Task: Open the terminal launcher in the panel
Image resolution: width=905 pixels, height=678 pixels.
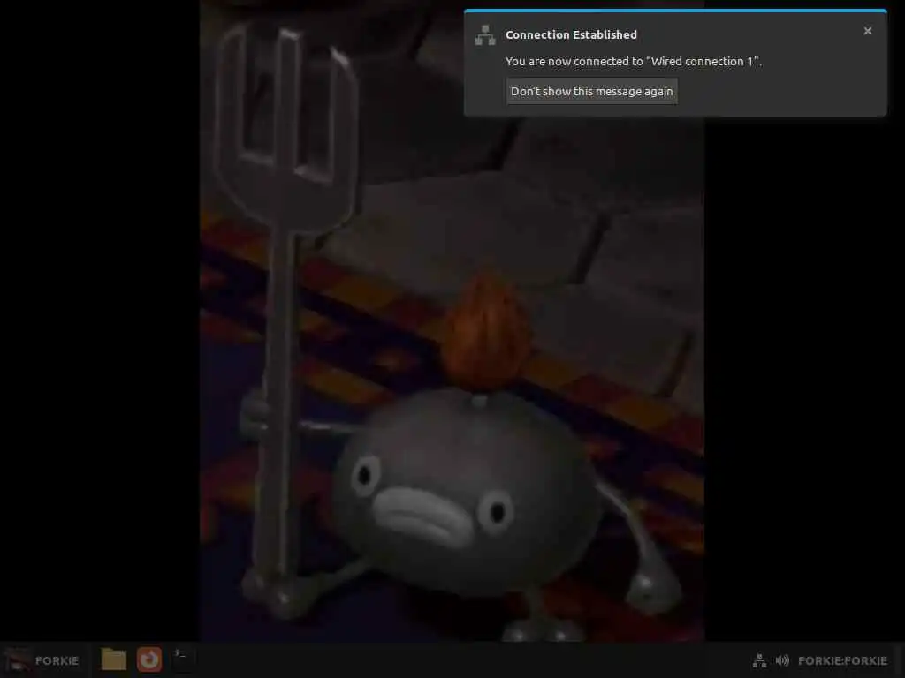Action: (183, 659)
